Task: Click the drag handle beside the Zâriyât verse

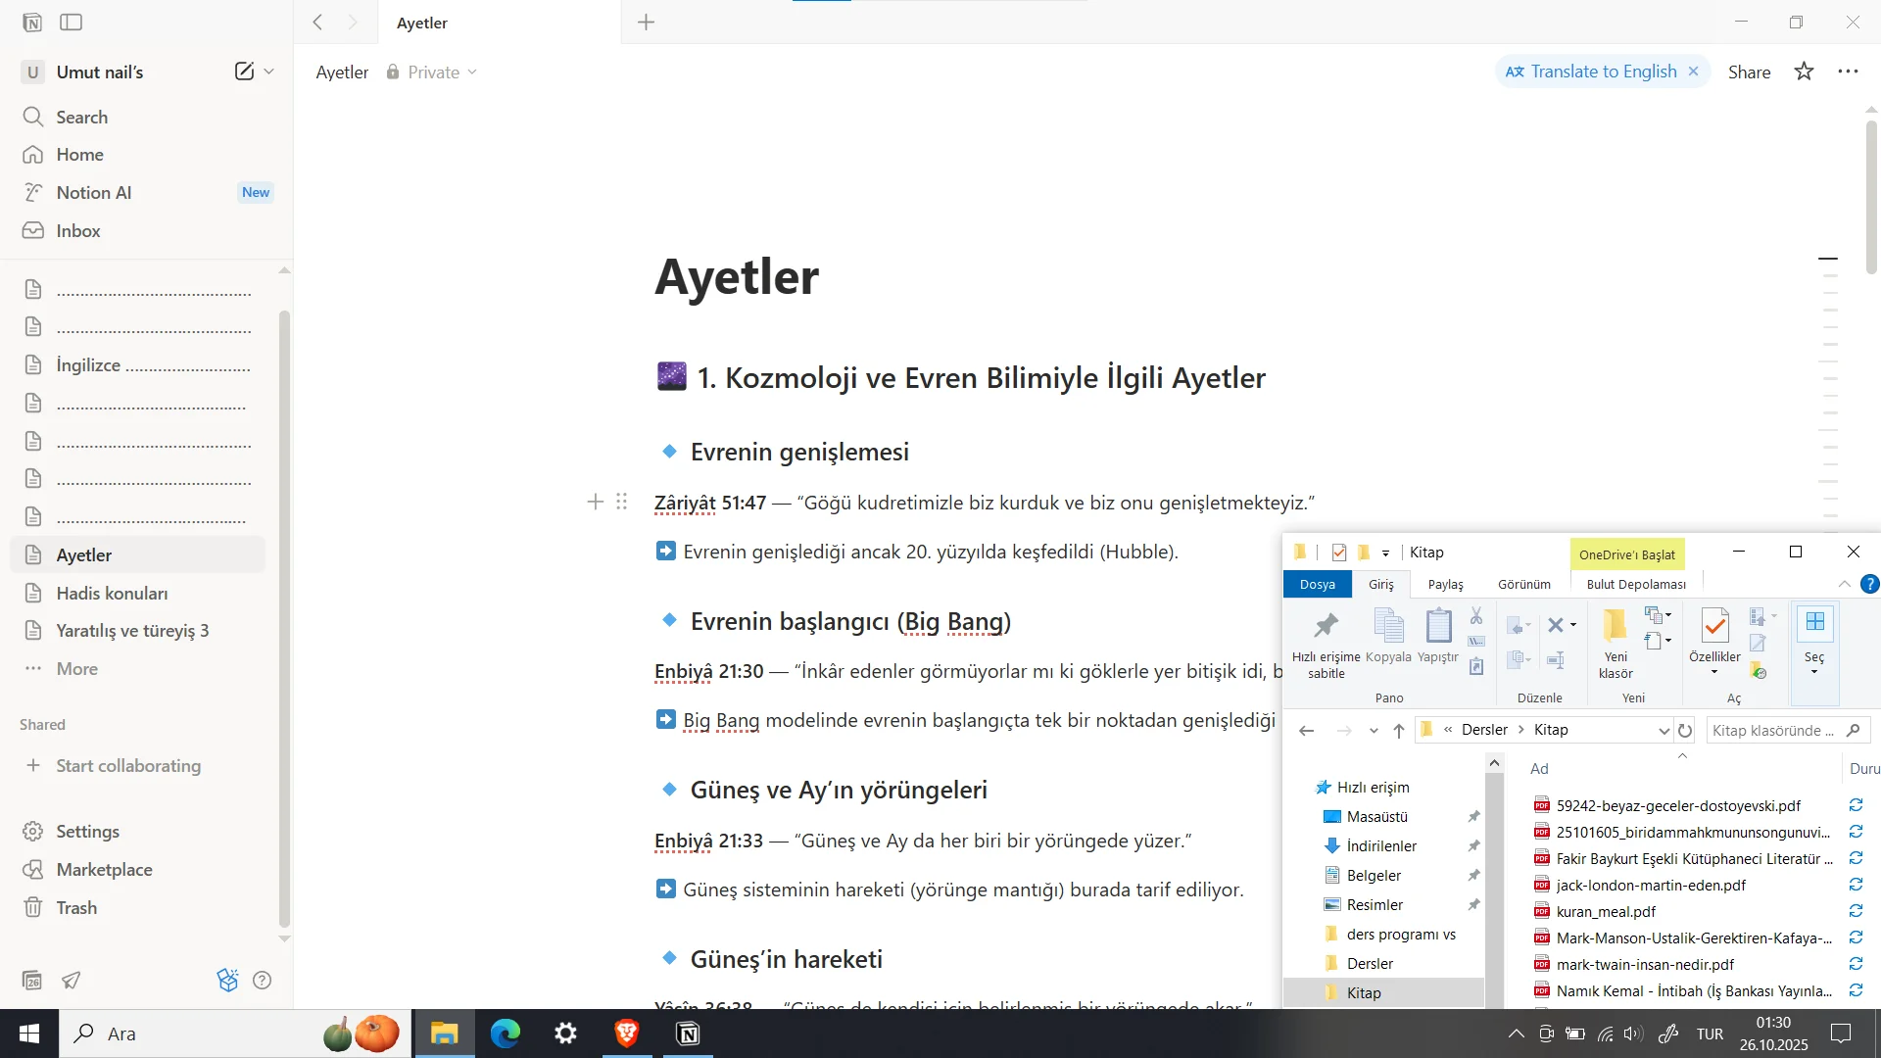Action: point(621,502)
